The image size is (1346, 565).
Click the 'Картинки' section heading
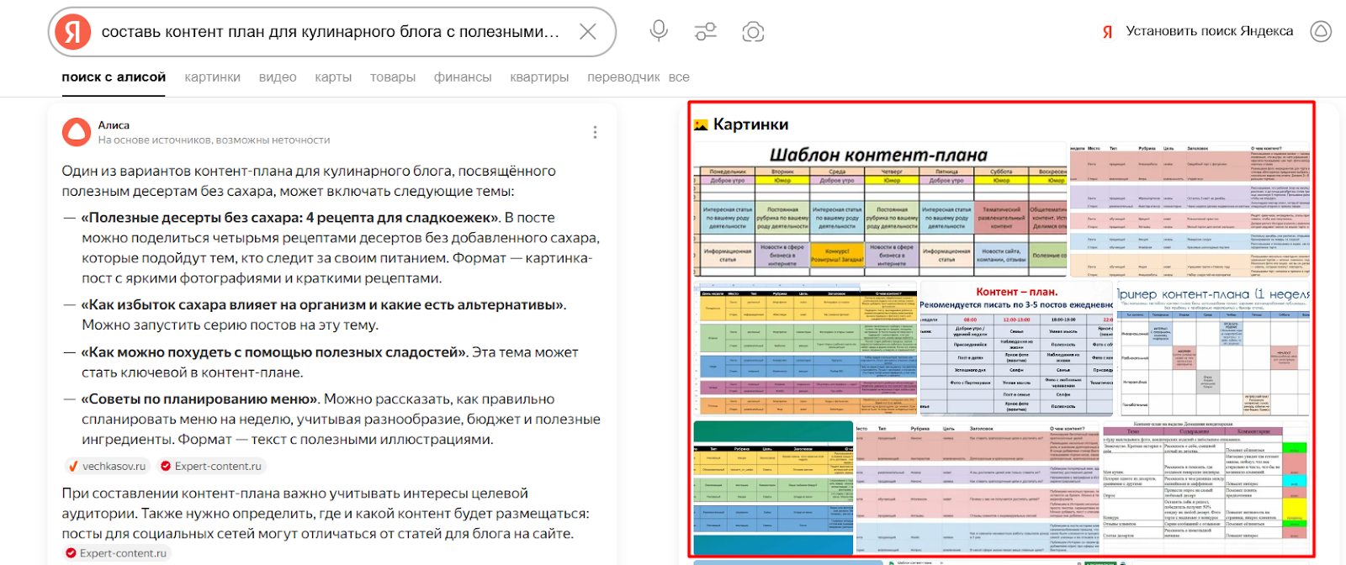tap(750, 124)
